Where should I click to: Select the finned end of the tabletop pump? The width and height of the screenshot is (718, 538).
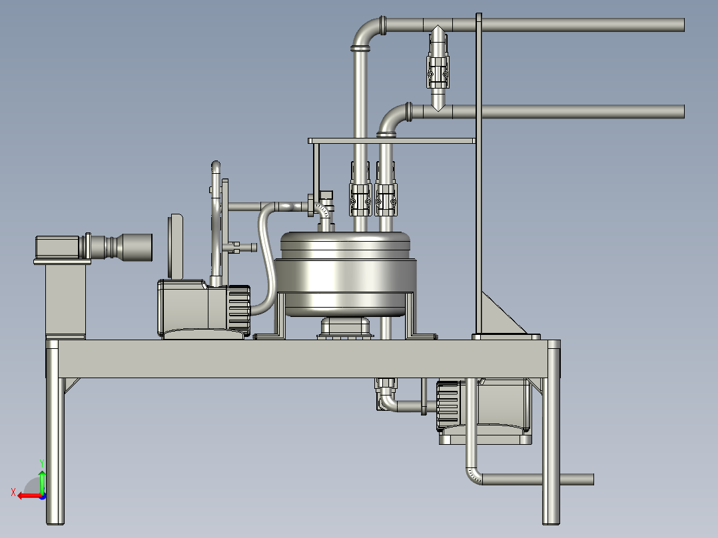(238, 310)
